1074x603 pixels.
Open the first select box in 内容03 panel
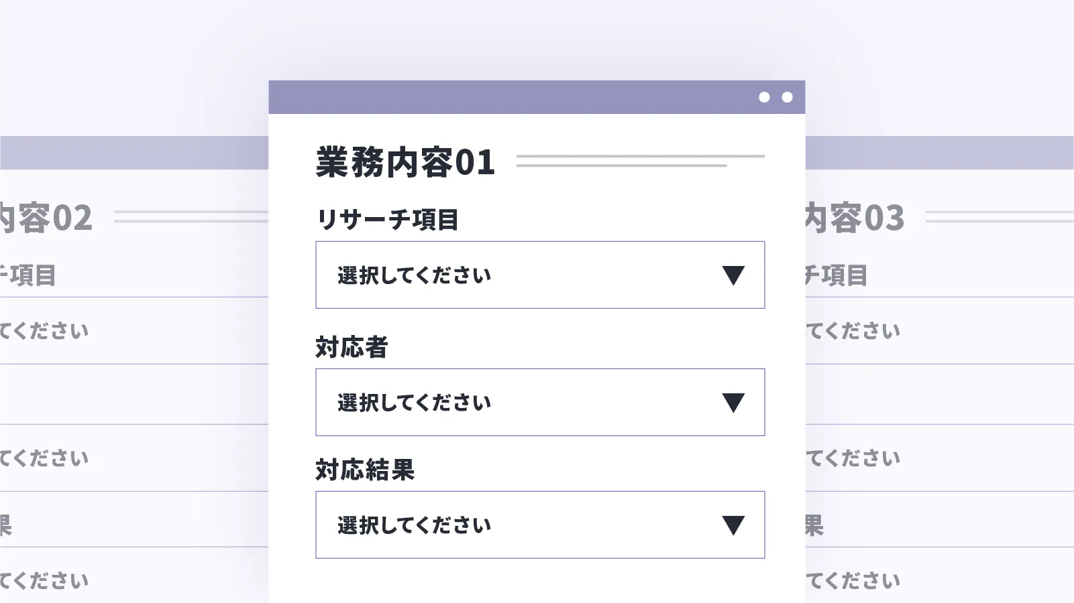939,331
